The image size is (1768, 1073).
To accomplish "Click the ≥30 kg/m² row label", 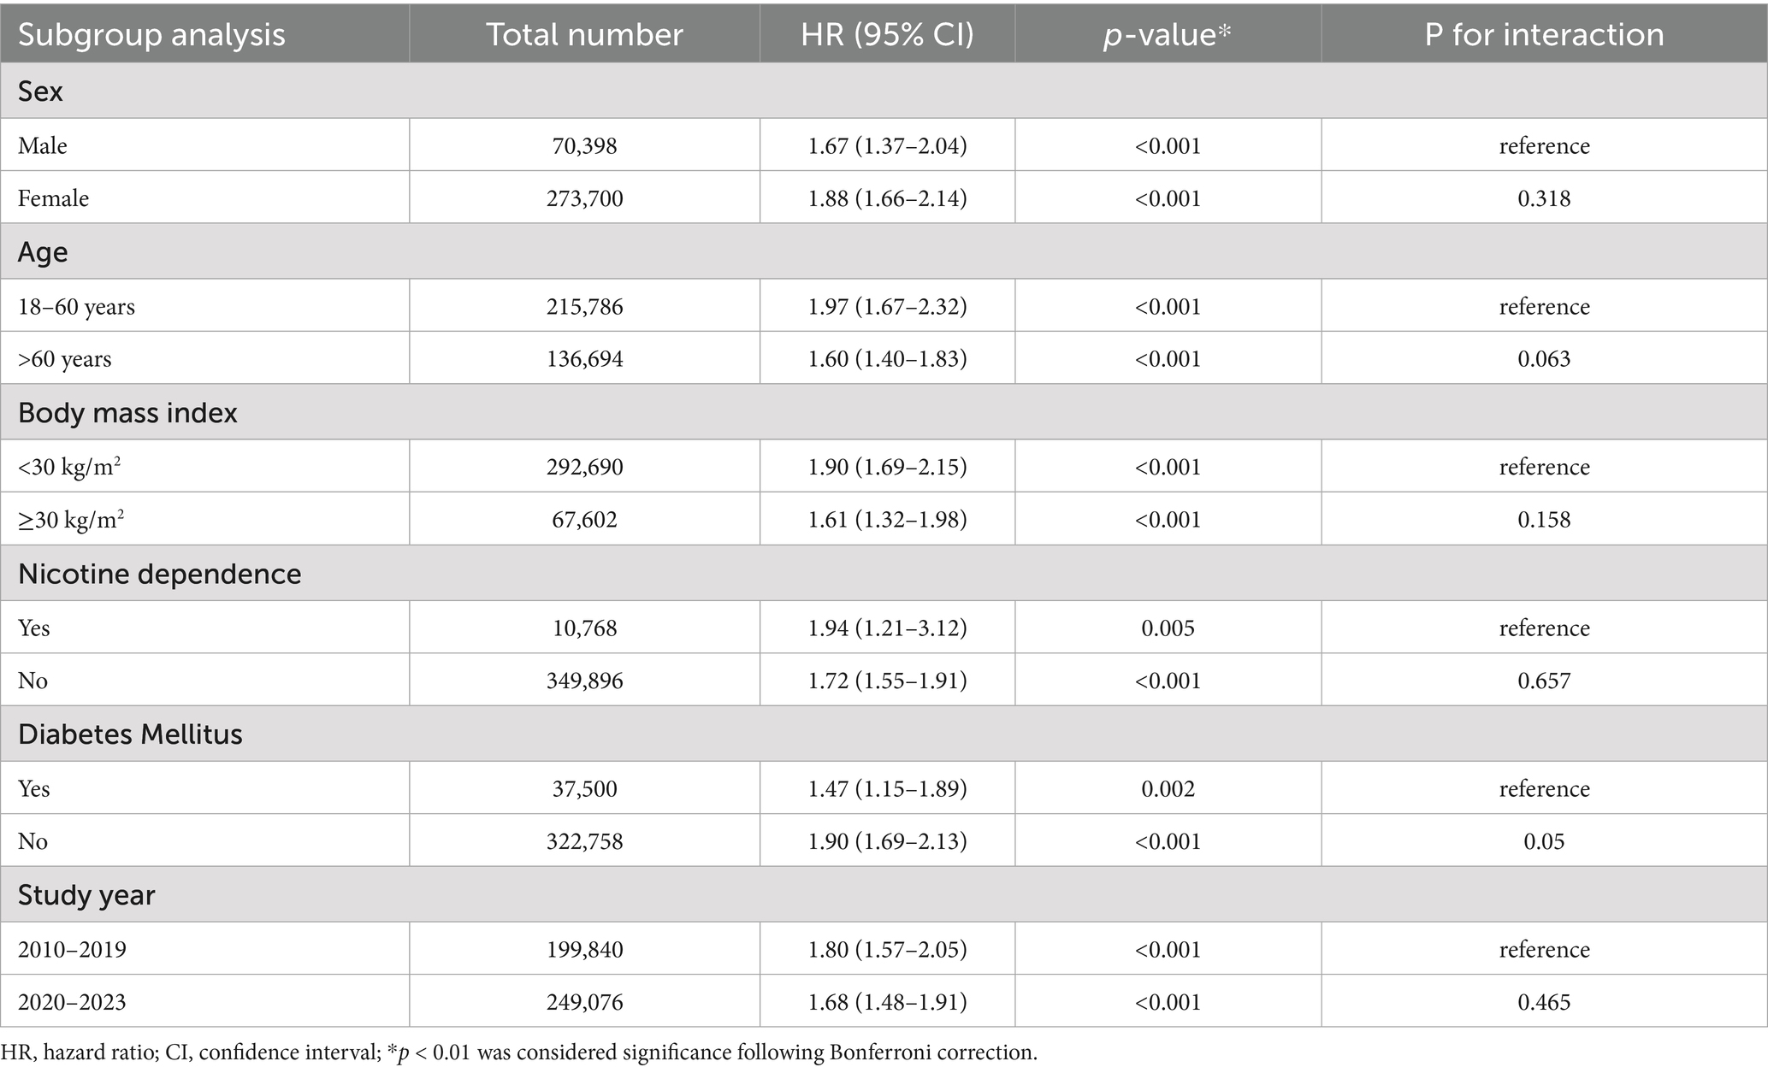I will pos(70,520).
